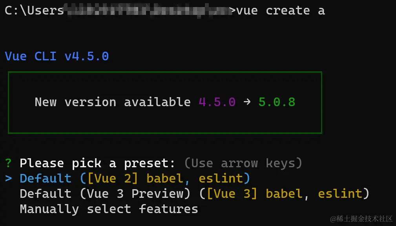
Task: Click the [Vue 2] yellow tag
Action: click(113, 179)
